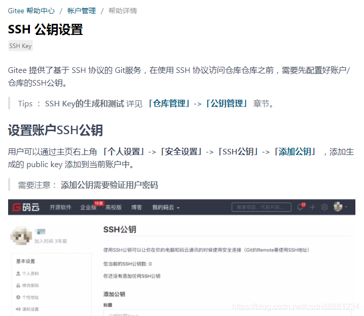The width and height of the screenshot is (364, 316).
Task: Click the 特惠 badge on 企业版
Action: tap(99, 204)
